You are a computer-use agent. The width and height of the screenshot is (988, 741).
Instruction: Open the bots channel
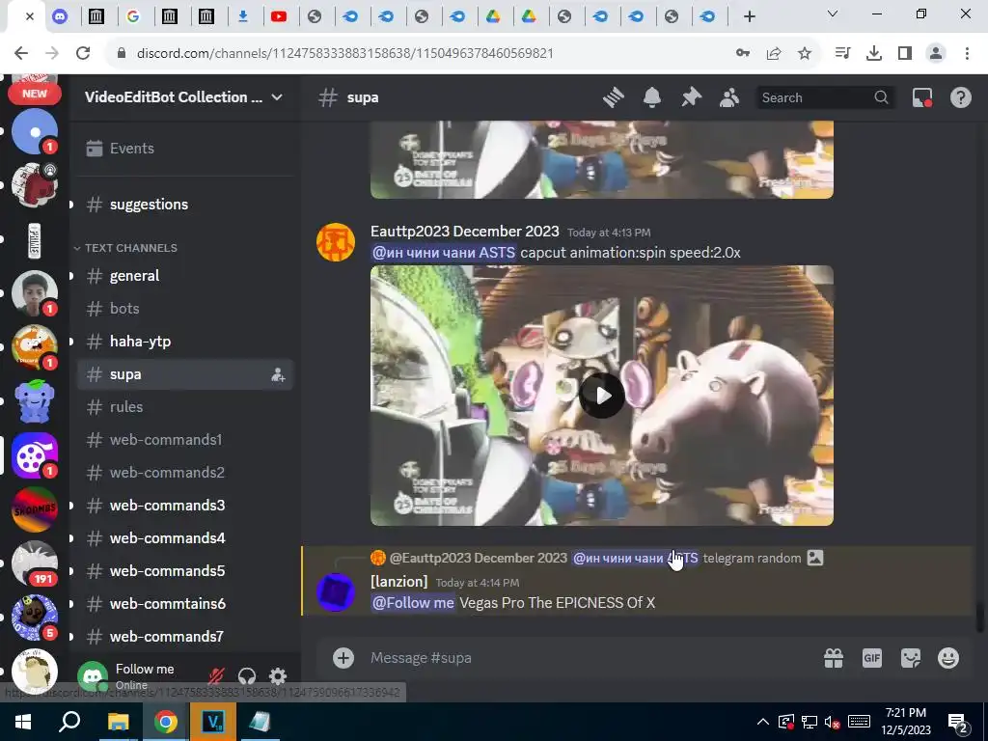tap(184, 309)
